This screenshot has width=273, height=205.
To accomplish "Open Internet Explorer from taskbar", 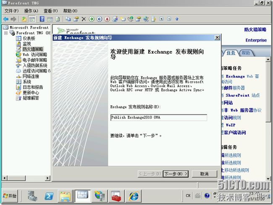I will coord(134,196).
